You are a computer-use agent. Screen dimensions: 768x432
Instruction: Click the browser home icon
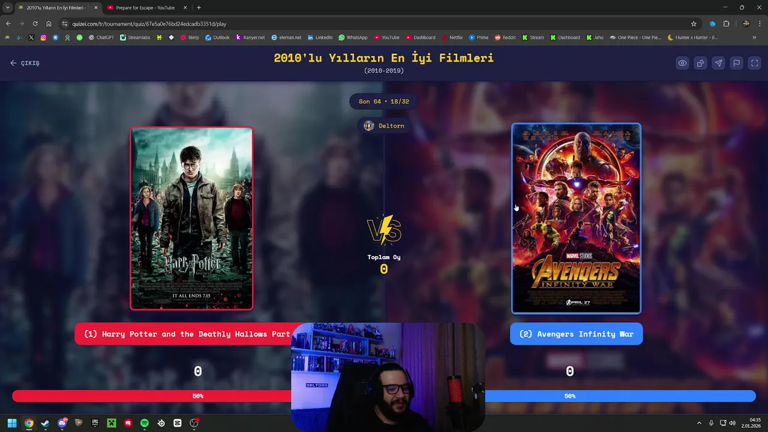[x=49, y=24]
